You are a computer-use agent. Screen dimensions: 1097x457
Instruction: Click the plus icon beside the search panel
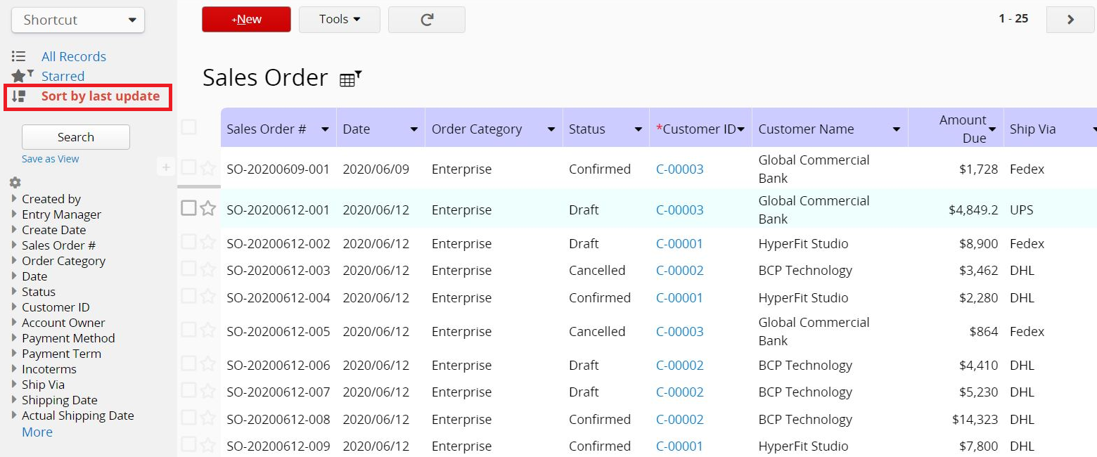point(166,167)
